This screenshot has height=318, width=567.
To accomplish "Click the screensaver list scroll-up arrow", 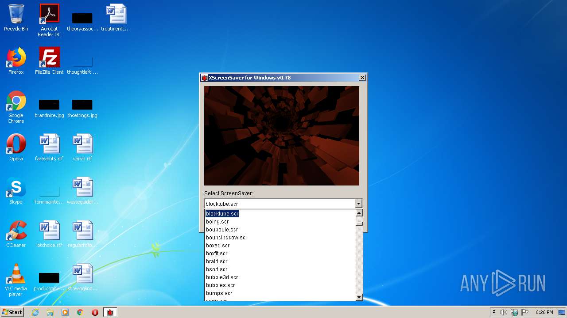I will (x=359, y=213).
